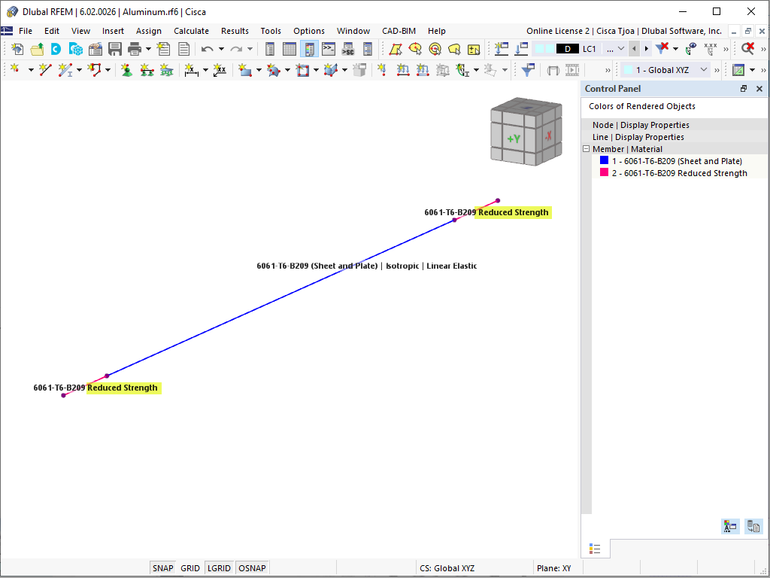This screenshot has width=770, height=578.
Task: Insert a new polyline tool
Action: tap(94, 70)
